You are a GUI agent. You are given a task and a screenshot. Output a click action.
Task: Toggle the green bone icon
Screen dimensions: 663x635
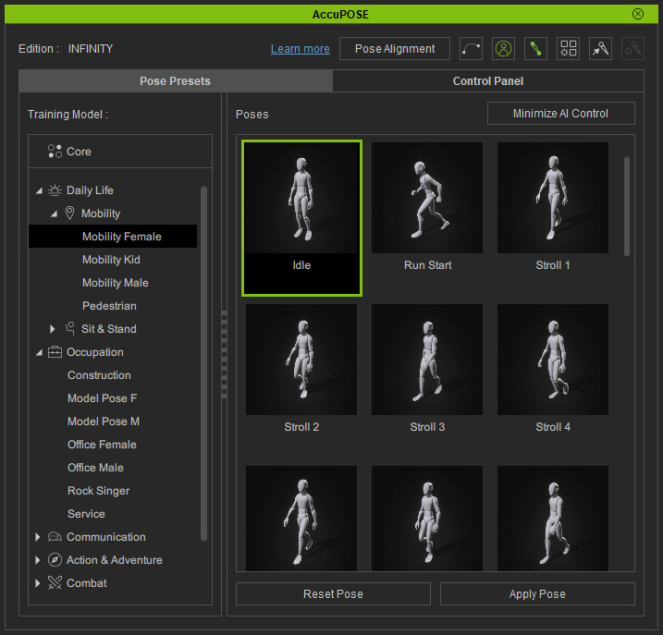pyautogui.click(x=535, y=49)
